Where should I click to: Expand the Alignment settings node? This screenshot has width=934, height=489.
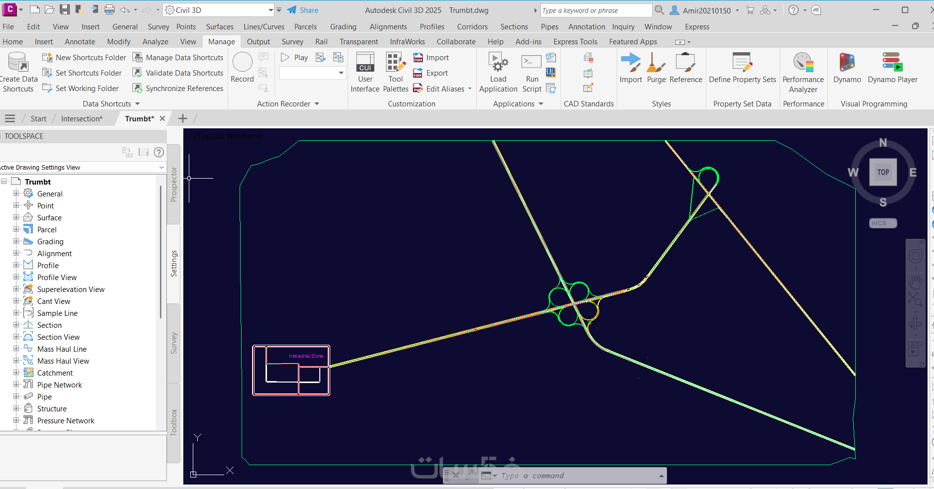[16, 253]
